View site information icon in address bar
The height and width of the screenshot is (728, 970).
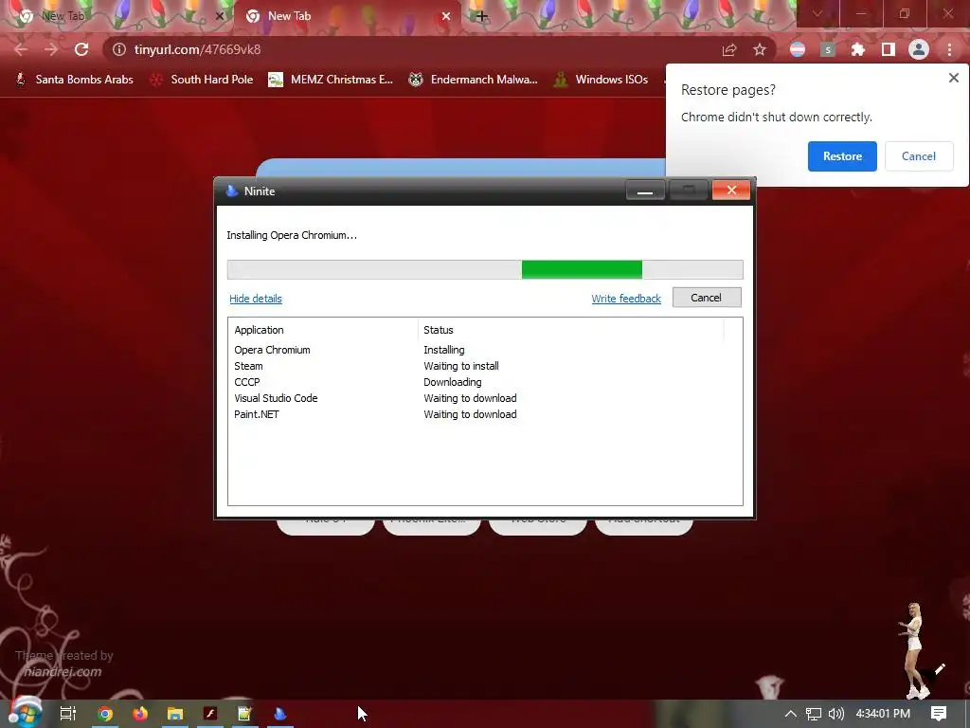[119, 49]
